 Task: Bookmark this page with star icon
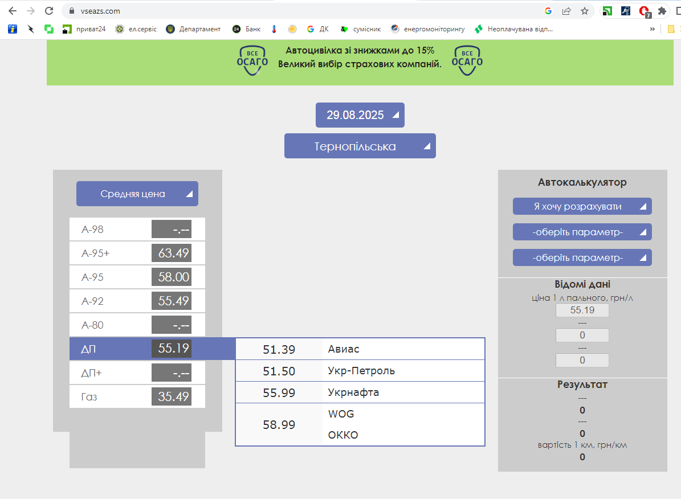click(584, 11)
